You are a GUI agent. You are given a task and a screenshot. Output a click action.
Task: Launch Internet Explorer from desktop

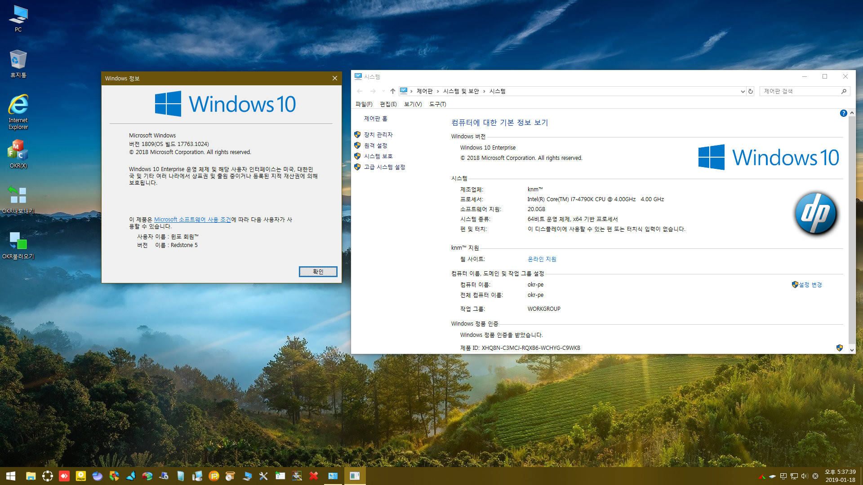(x=18, y=112)
